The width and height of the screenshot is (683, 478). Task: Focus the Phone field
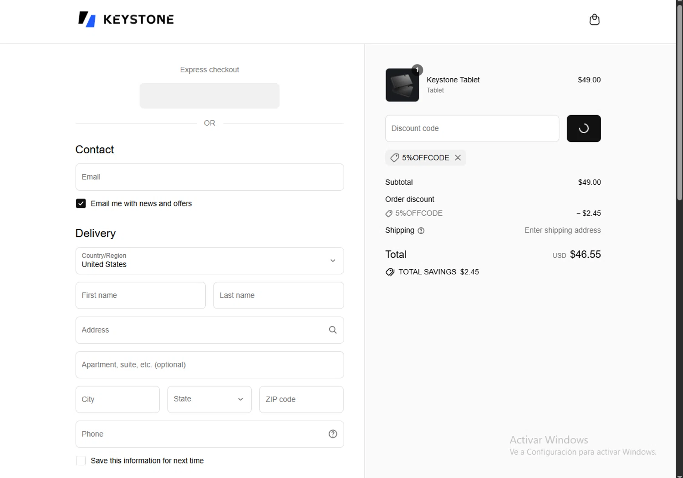209,434
